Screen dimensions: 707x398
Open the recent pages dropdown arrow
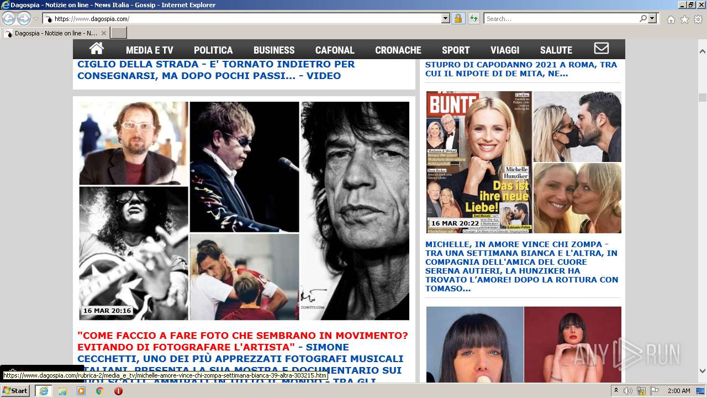[36, 19]
